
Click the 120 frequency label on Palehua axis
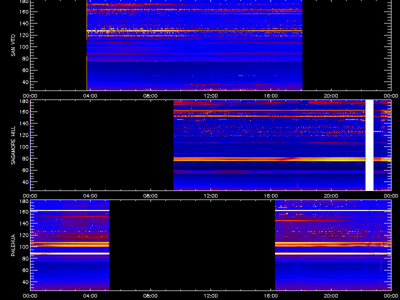(24, 235)
